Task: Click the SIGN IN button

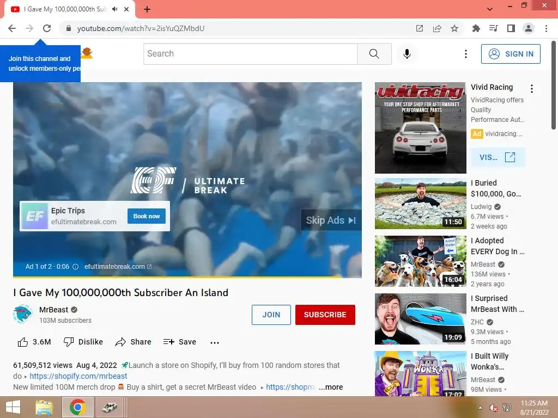Action: pyautogui.click(x=511, y=54)
